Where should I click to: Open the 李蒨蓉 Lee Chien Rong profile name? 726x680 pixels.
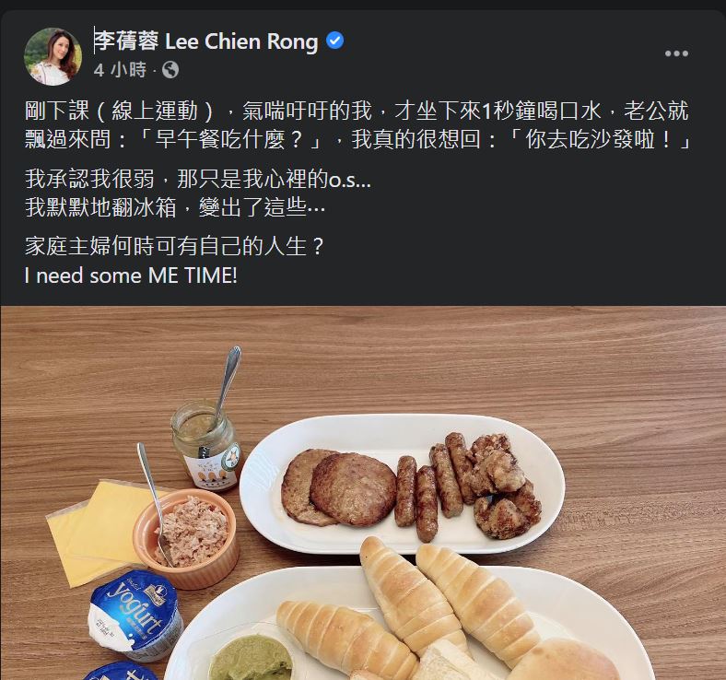[206, 41]
